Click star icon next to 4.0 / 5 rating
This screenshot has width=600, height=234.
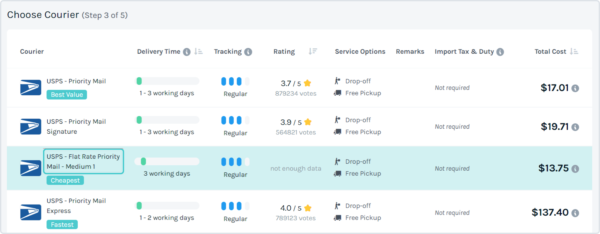click(308, 208)
